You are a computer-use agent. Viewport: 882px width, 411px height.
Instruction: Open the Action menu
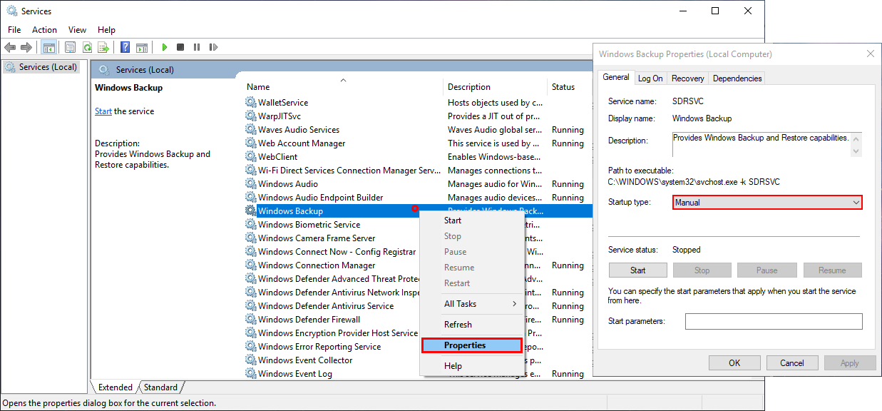[x=44, y=30]
